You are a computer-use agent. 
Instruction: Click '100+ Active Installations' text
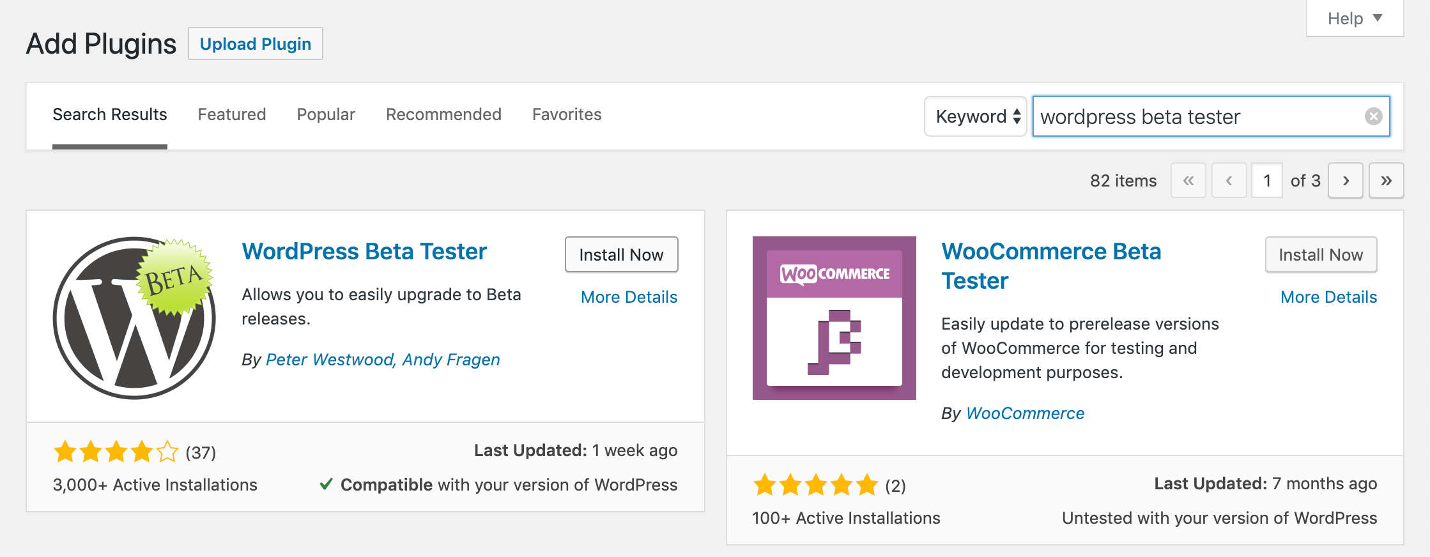[x=846, y=518]
